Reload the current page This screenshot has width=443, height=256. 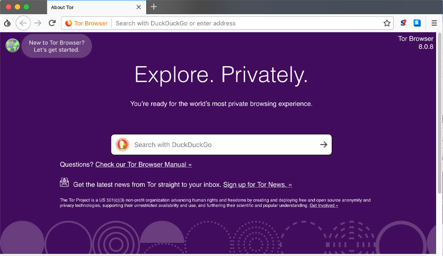52,23
